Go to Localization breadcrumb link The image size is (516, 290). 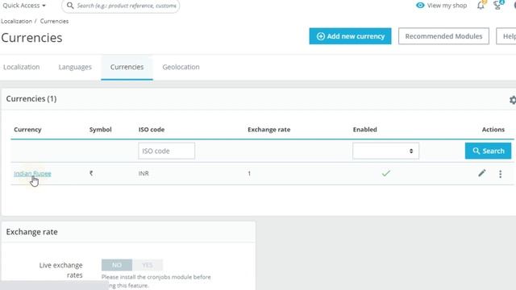(x=16, y=21)
